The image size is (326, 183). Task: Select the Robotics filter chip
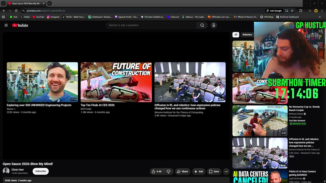pyautogui.click(x=247, y=35)
